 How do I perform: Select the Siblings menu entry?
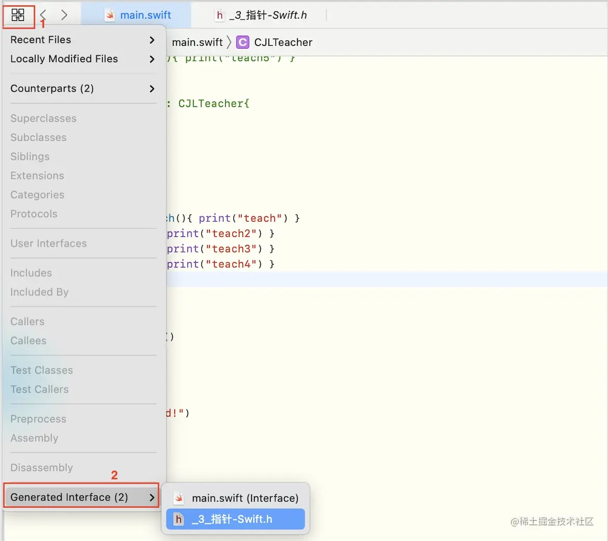[x=30, y=156]
